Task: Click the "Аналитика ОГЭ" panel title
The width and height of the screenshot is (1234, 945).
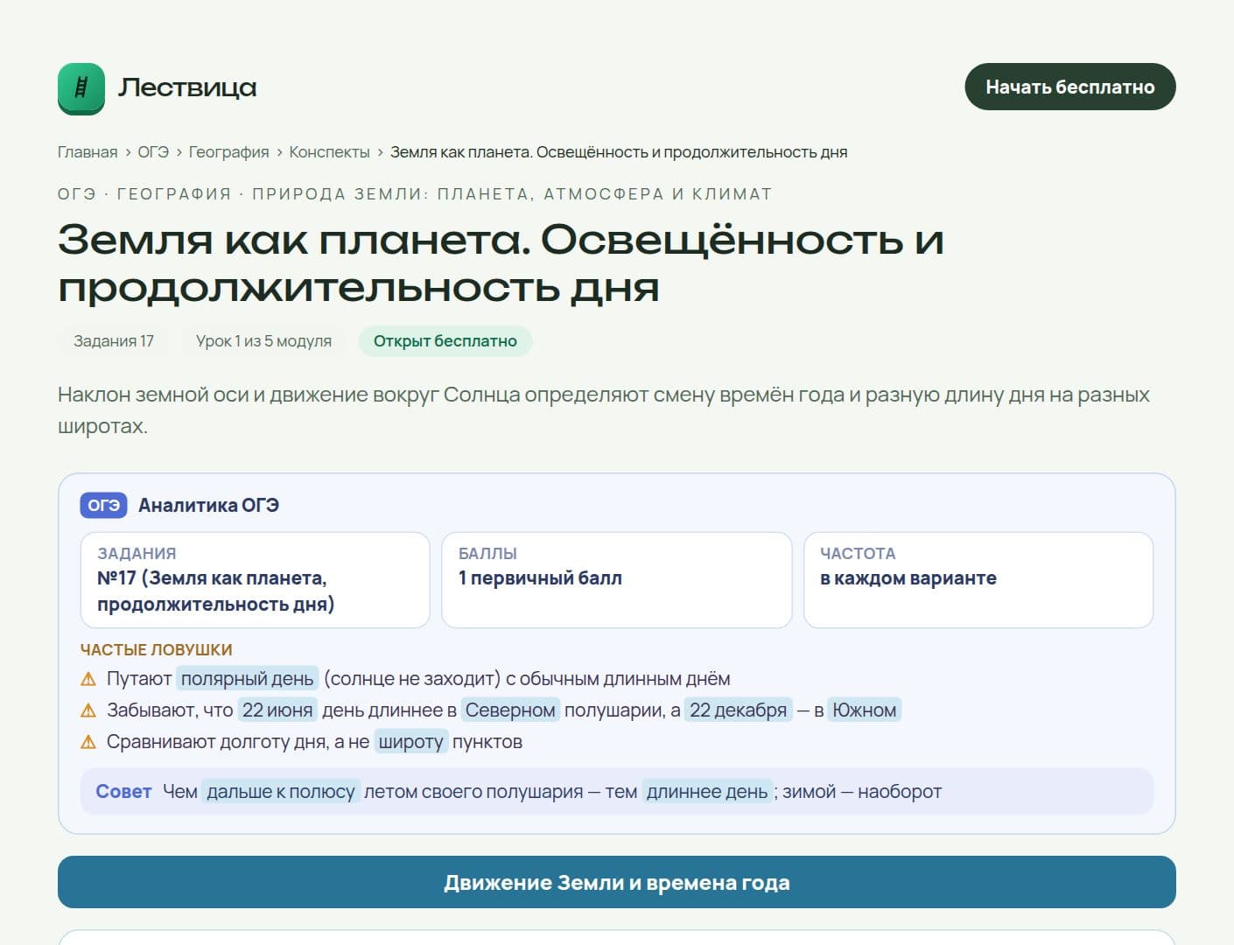Action: pos(208,505)
